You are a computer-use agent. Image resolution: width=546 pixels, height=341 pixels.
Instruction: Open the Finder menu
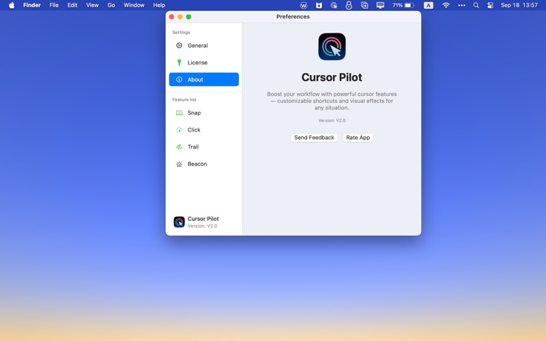pyautogui.click(x=32, y=5)
